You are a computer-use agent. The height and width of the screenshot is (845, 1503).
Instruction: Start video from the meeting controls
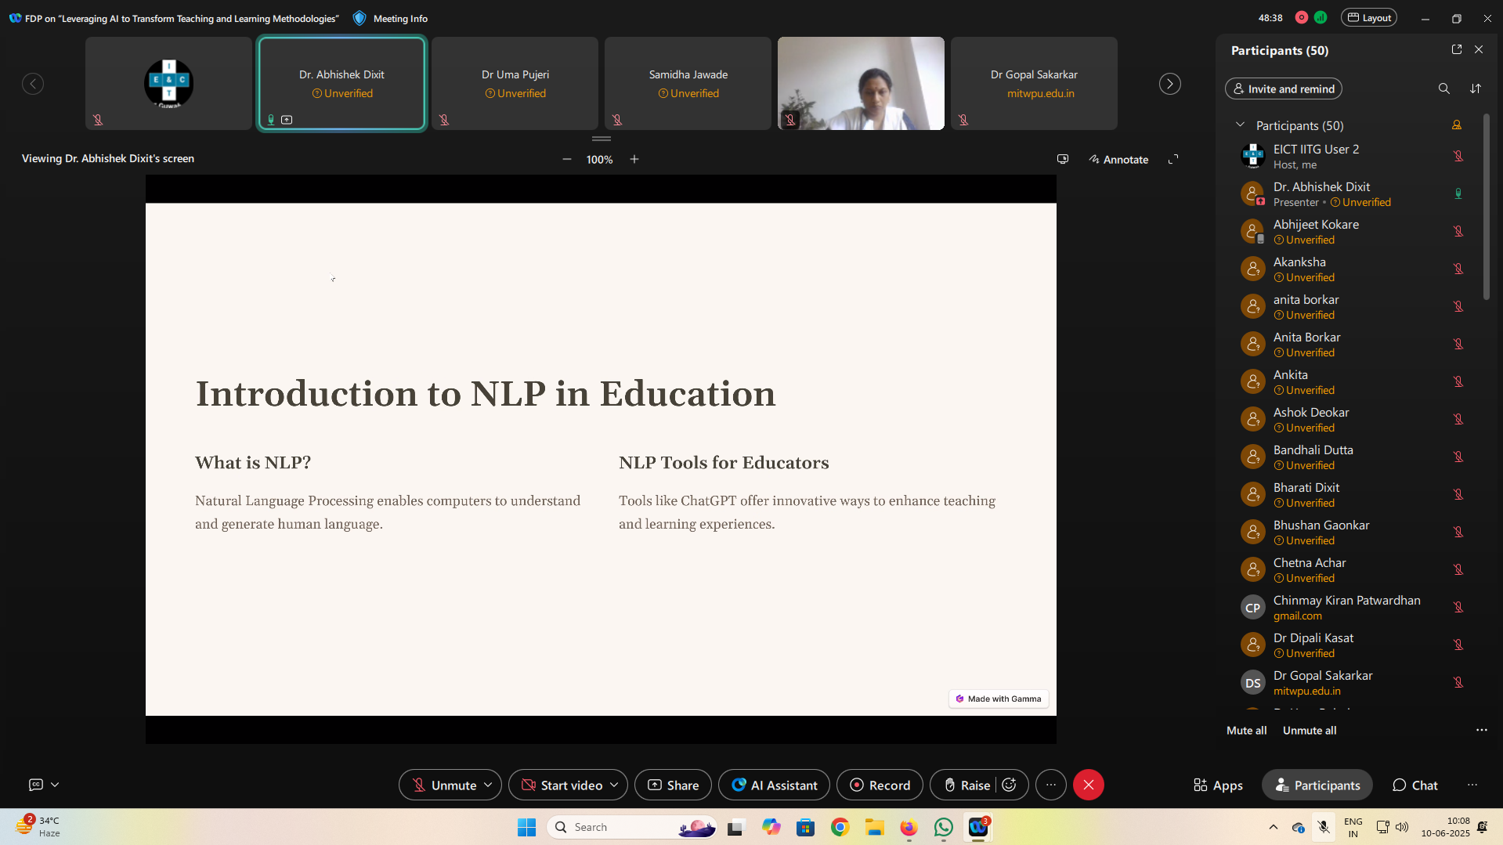pyautogui.click(x=562, y=785)
